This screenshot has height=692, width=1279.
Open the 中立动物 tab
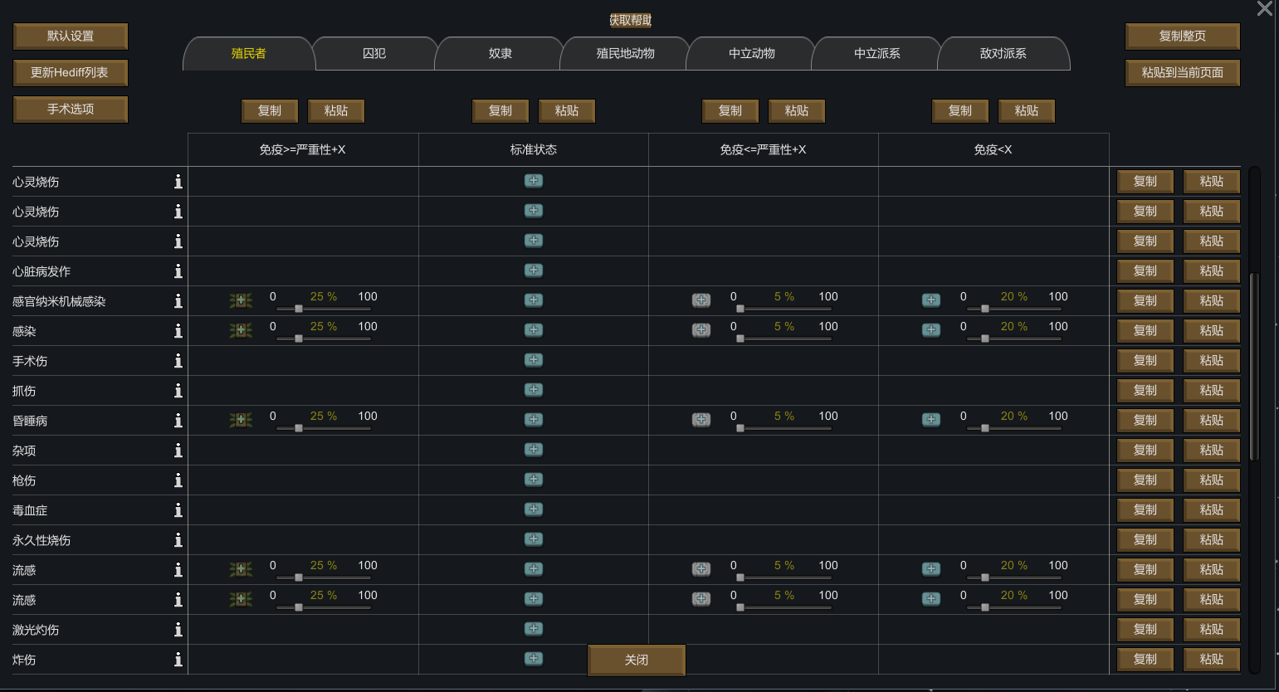point(752,54)
